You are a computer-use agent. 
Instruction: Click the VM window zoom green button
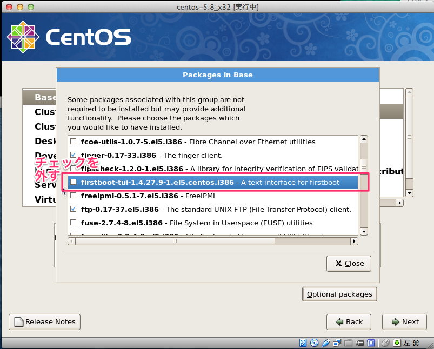31,7
